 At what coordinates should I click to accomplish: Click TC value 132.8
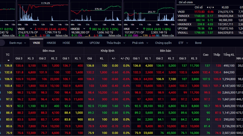[x=8, y=72]
